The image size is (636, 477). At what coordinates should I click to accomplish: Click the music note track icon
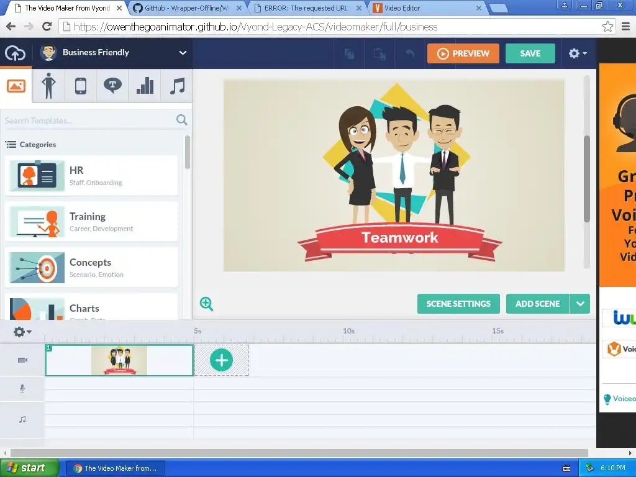22,419
